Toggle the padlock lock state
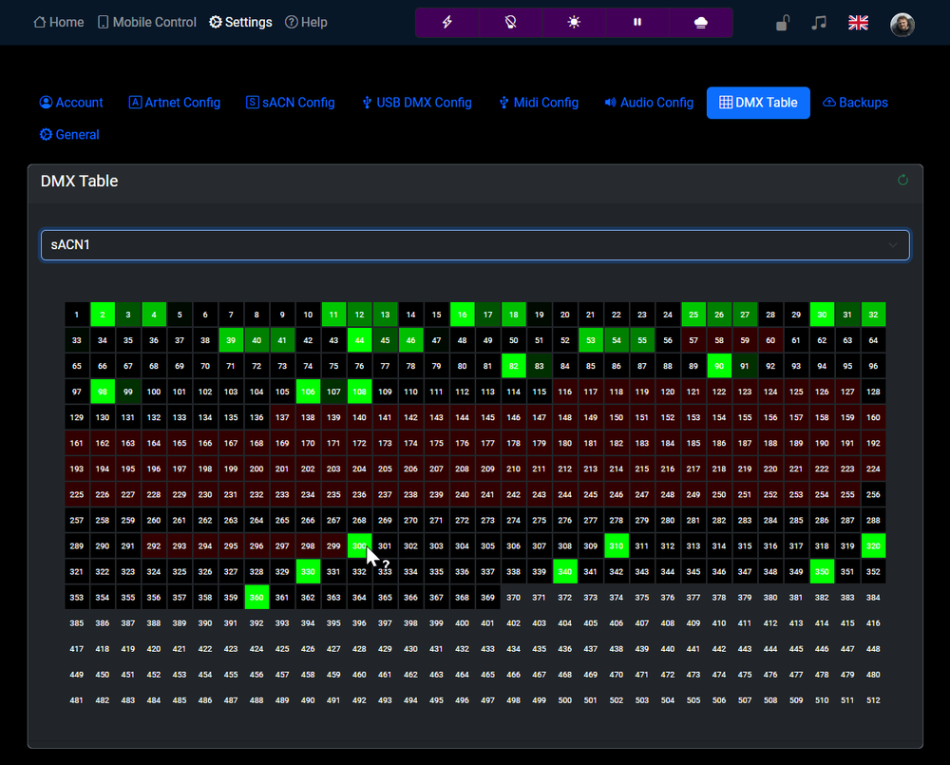 tap(782, 22)
